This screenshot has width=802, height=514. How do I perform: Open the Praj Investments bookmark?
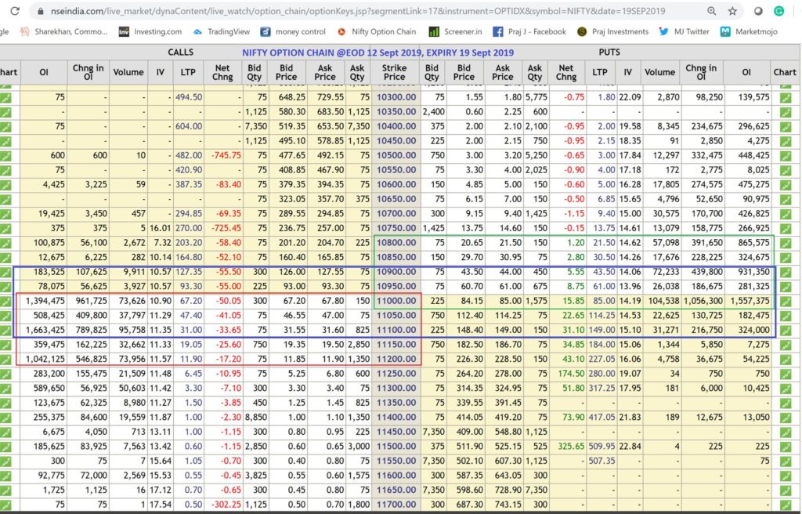coord(612,32)
